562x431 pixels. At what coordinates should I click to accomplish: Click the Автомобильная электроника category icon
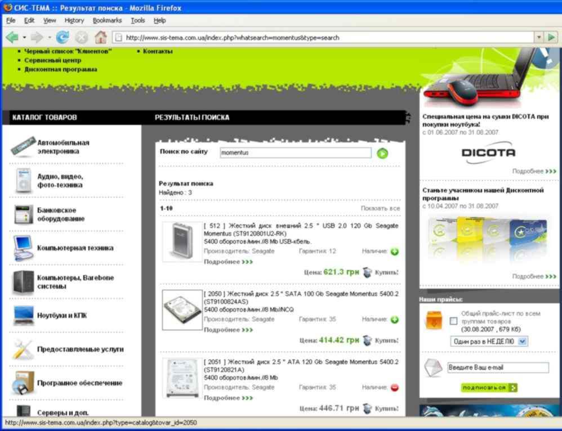coord(24,147)
